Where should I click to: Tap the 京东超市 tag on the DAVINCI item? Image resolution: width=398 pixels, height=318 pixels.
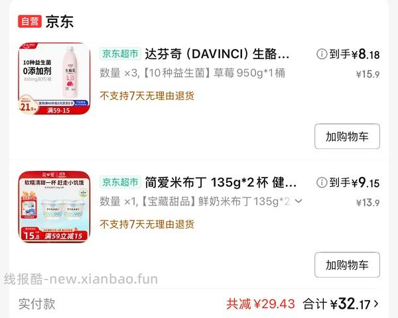(x=120, y=54)
